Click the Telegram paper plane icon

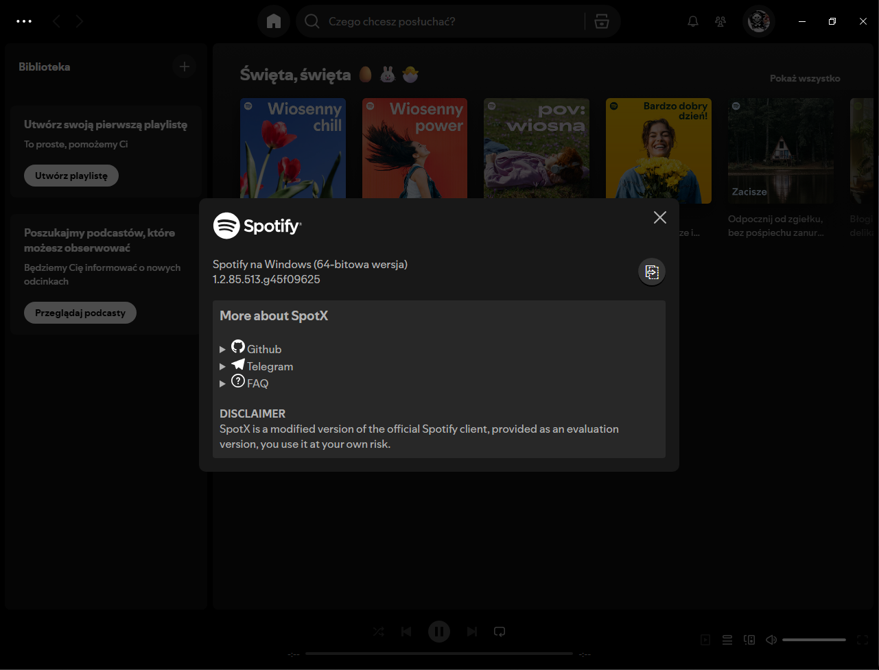238,364
